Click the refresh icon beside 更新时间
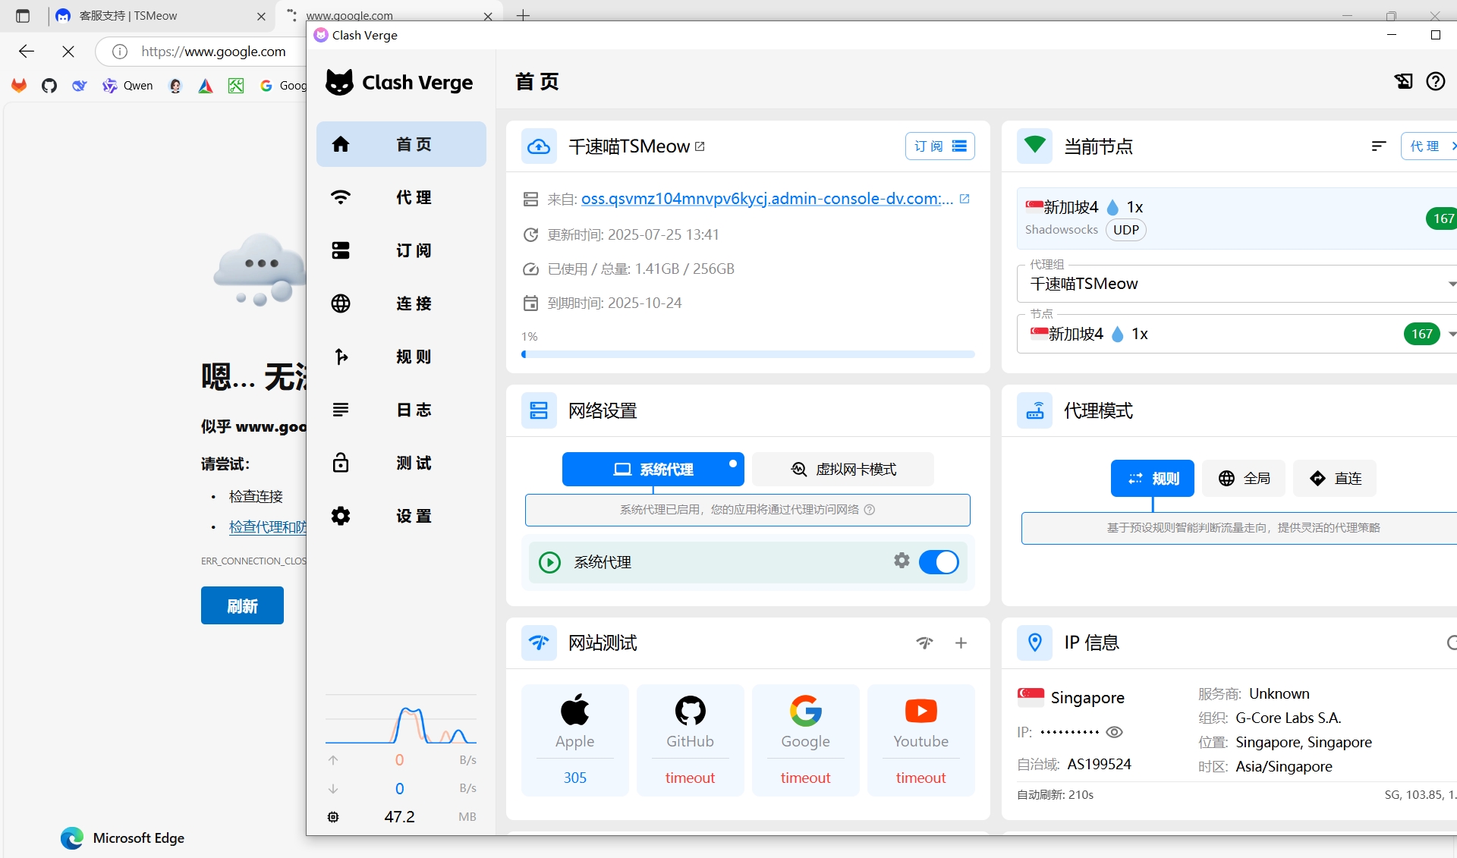 pos(530,234)
